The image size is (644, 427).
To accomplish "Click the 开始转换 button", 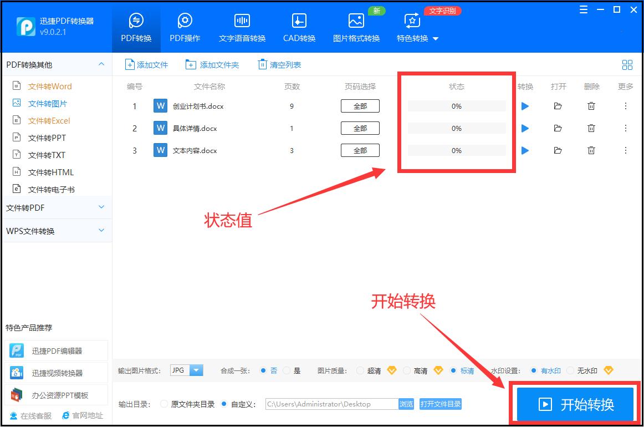I will pos(577,404).
